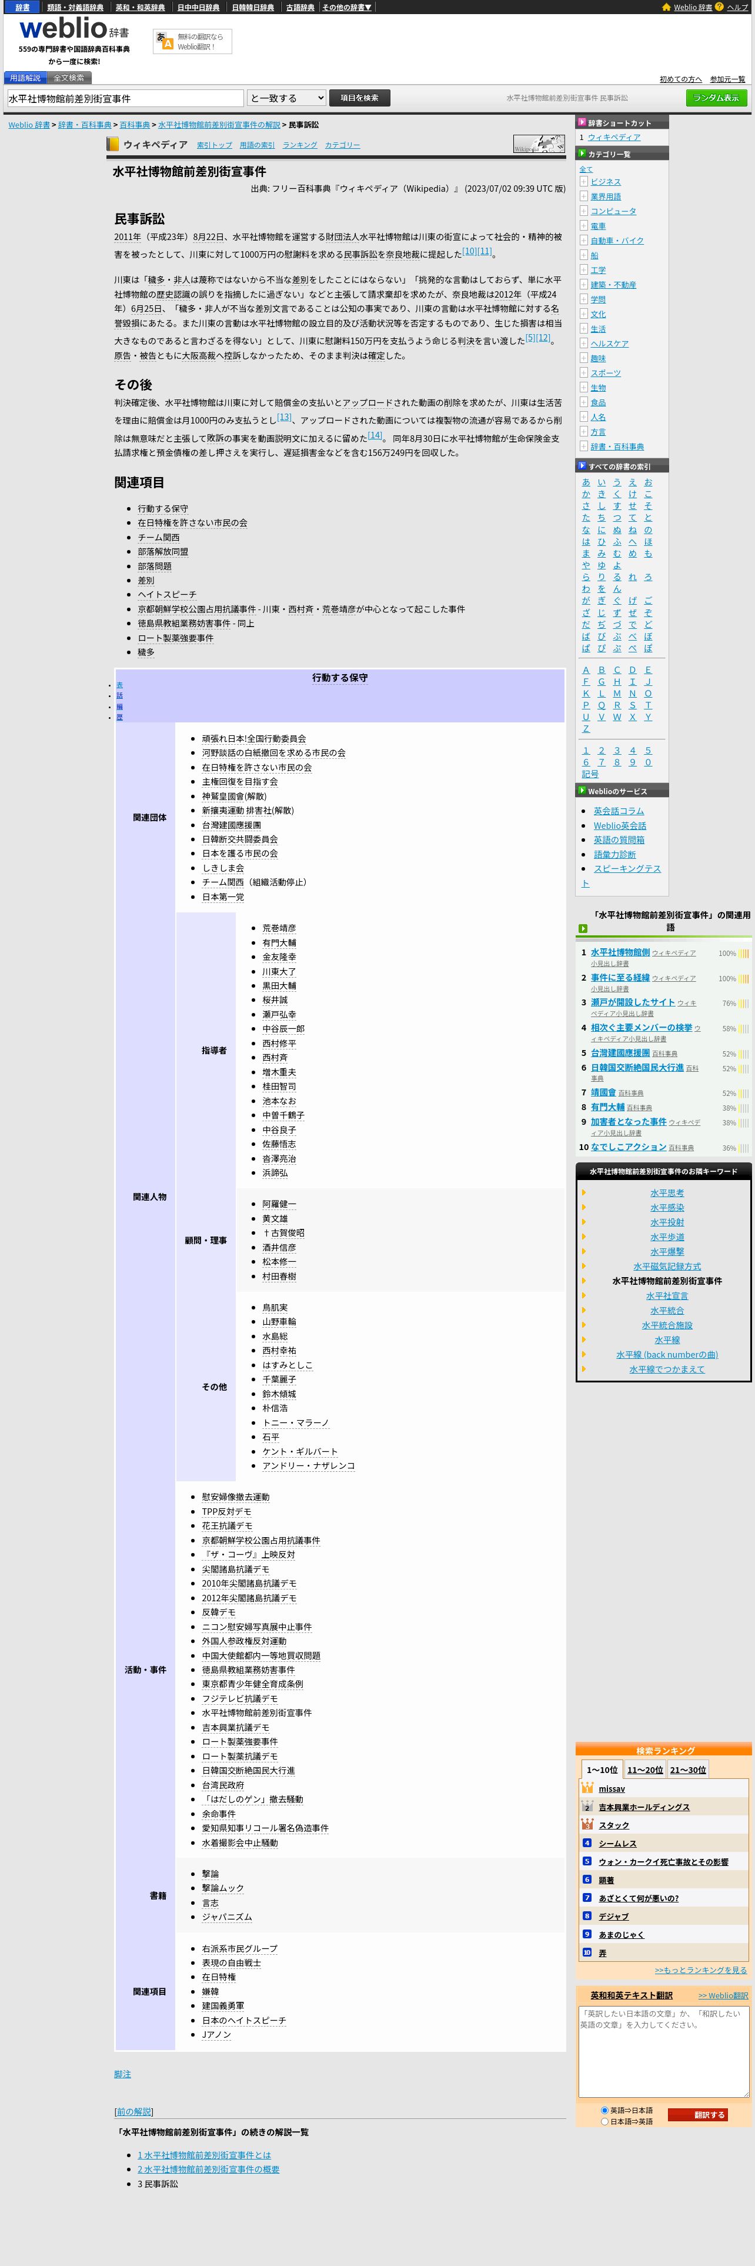
Task: Open the 水平社宣言 keyword link
Action: [x=667, y=1296]
